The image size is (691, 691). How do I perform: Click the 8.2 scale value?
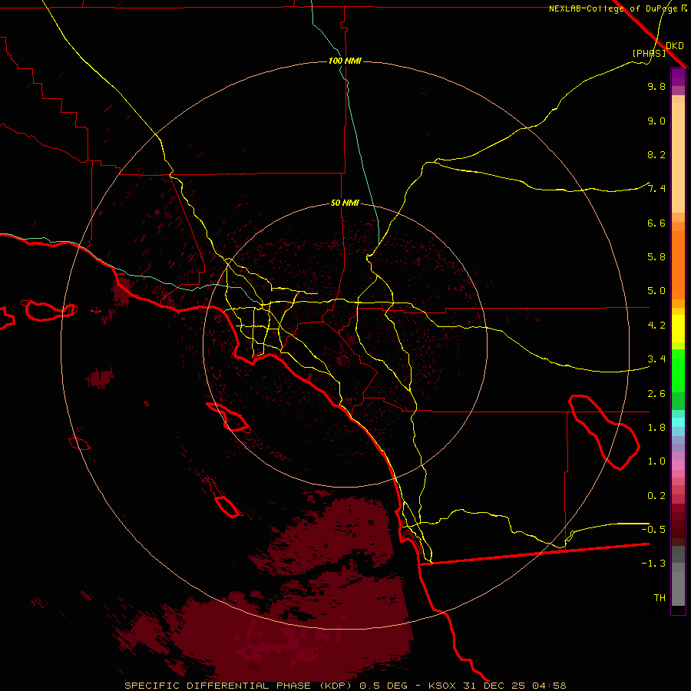click(x=656, y=154)
